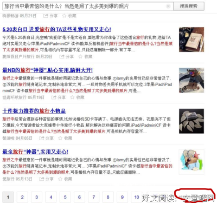Screen dimensions: 217x203
Task: Click account name 智游啦
Action: [x=8, y=138]
